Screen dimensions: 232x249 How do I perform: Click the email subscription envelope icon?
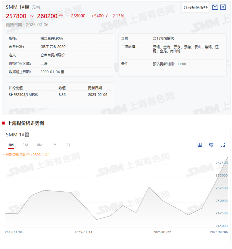tap(215, 7)
